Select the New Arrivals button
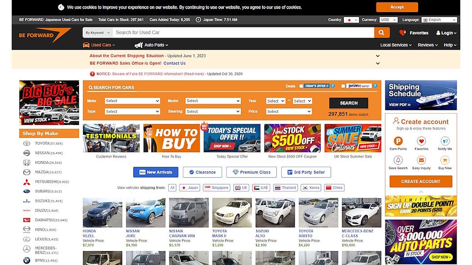Image resolution: width=472 pixels, height=265 pixels. pos(156,172)
